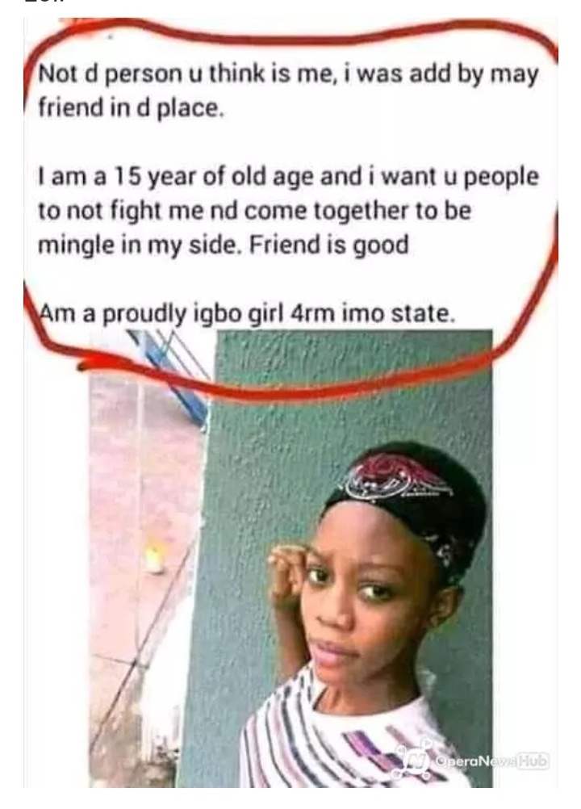Click the "friend in d place." text line
Image resolution: width=581 pixels, height=809 pixels.
click(x=132, y=108)
